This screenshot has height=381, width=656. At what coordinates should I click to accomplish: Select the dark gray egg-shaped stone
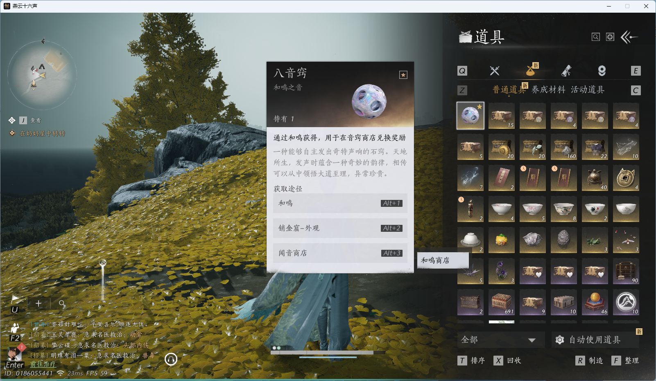pyautogui.click(x=564, y=240)
